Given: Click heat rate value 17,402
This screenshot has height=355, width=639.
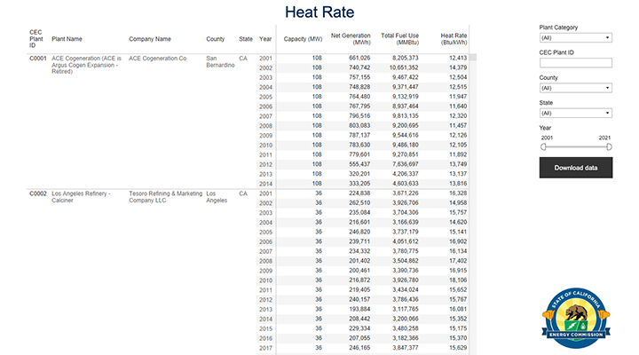Looking at the screenshot, I should click(458, 261).
